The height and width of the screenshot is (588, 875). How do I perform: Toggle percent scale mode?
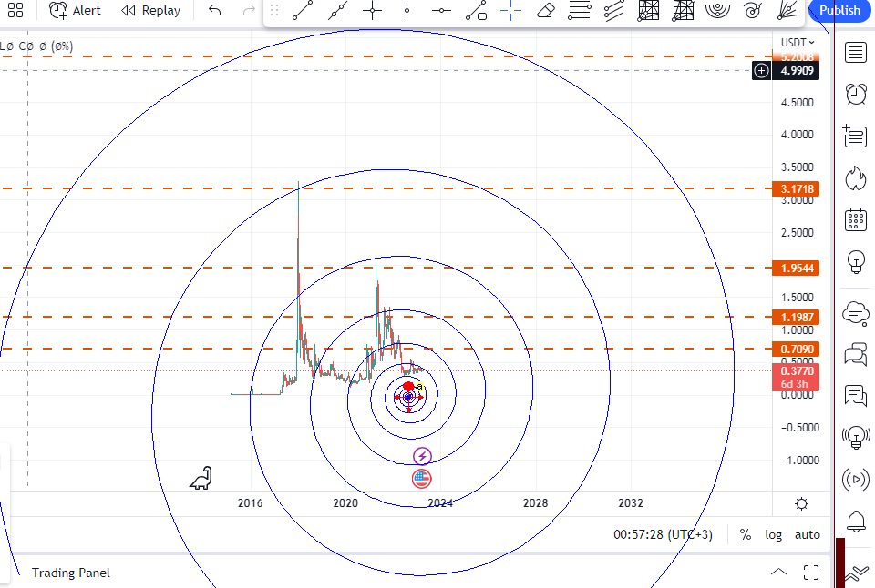pyautogui.click(x=745, y=534)
